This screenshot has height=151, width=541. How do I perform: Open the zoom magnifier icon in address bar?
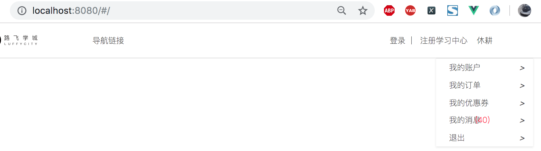tap(342, 11)
